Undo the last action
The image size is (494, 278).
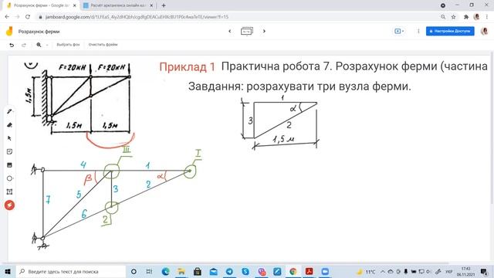12,45
